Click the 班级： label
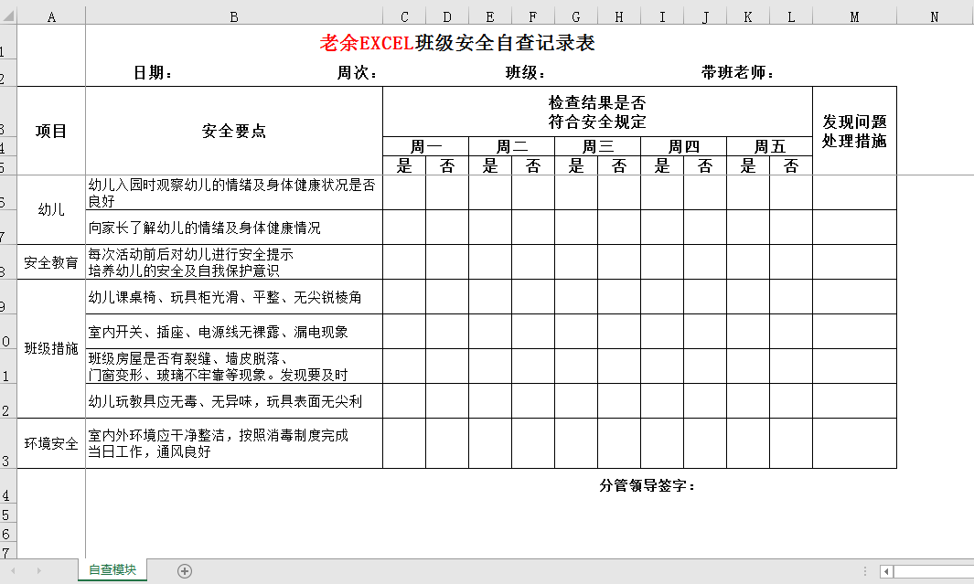This screenshot has height=584, width=974. click(x=526, y=72)
